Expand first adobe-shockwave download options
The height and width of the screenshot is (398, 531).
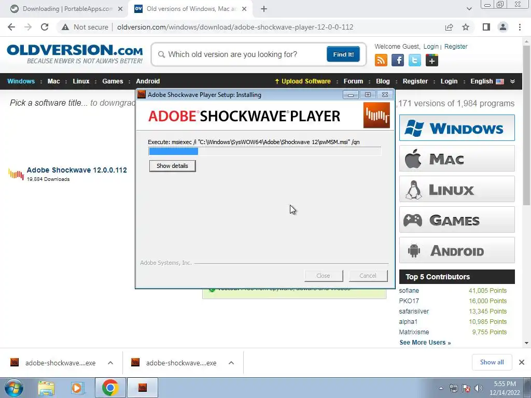coord(110,363)
